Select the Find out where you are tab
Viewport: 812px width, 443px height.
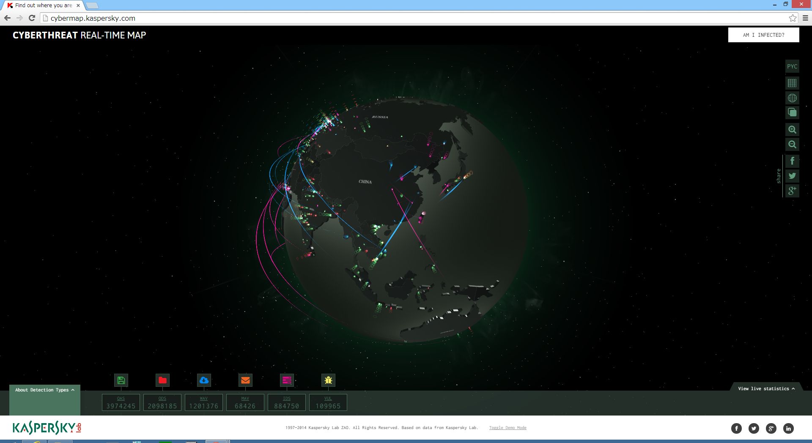pos(44,5)
